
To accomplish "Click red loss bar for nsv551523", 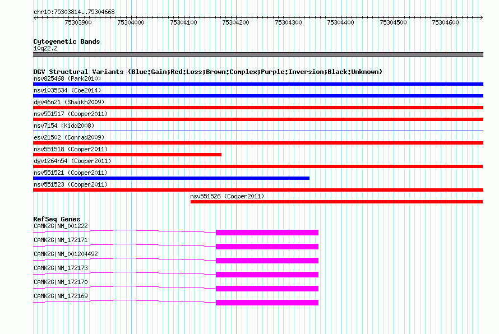I will point(258,190).
